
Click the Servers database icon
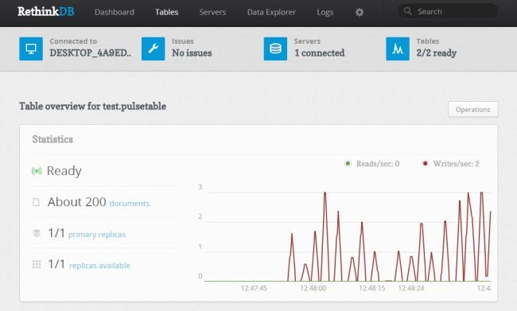[x=275, y=49]
